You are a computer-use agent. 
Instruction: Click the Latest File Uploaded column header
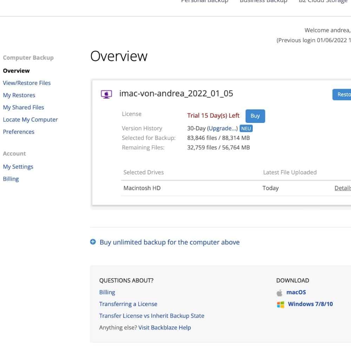[290, 172]
